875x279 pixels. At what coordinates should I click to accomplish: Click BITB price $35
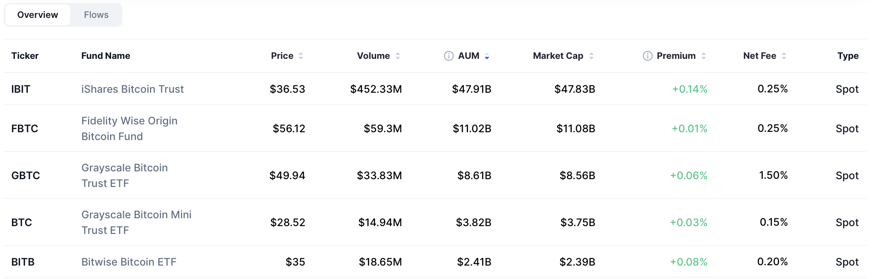pos(295,262)
